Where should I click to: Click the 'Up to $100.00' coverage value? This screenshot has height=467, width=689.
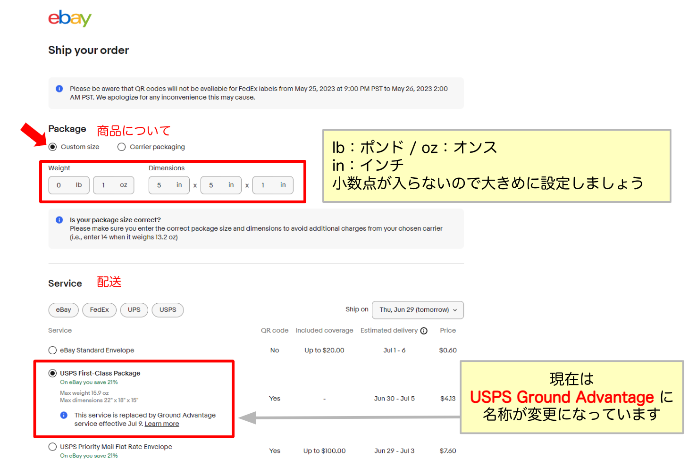(324, 451)
